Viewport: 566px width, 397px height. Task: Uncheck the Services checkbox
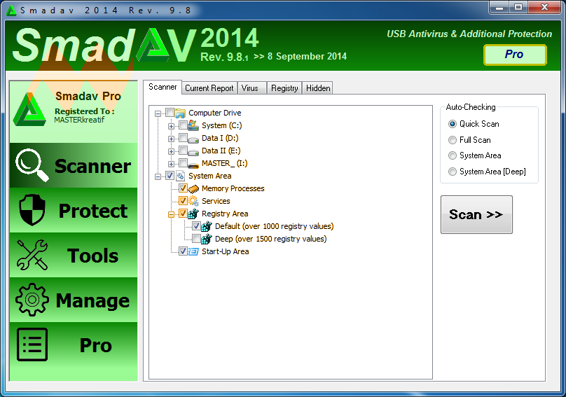tap(183, 201)
